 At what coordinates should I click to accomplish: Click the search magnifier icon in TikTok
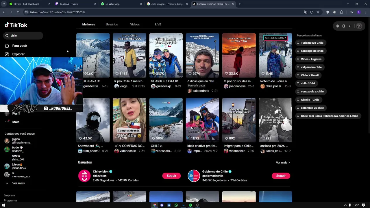pos(7,36)
